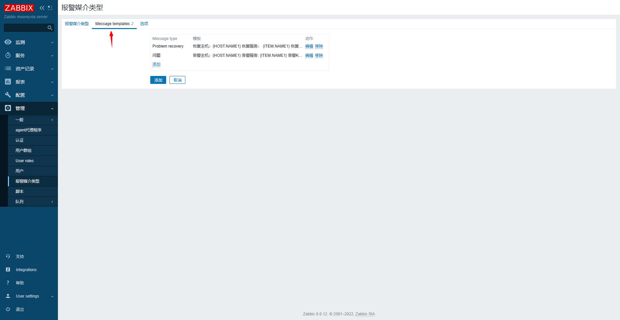Select the Message templates tab

(x=114, y=24)
